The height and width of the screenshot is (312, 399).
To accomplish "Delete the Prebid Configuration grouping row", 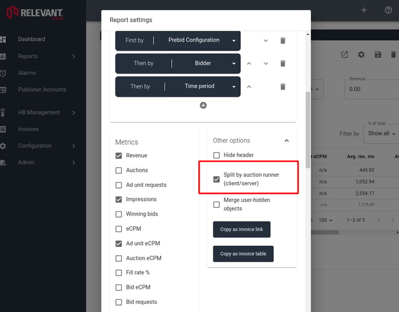I will click(282, 41).
